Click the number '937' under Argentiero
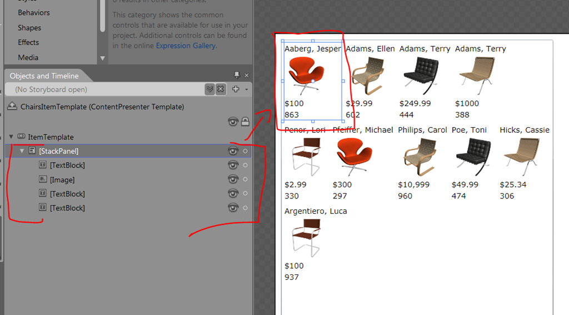The image size is (569, 315). point(291,277)
